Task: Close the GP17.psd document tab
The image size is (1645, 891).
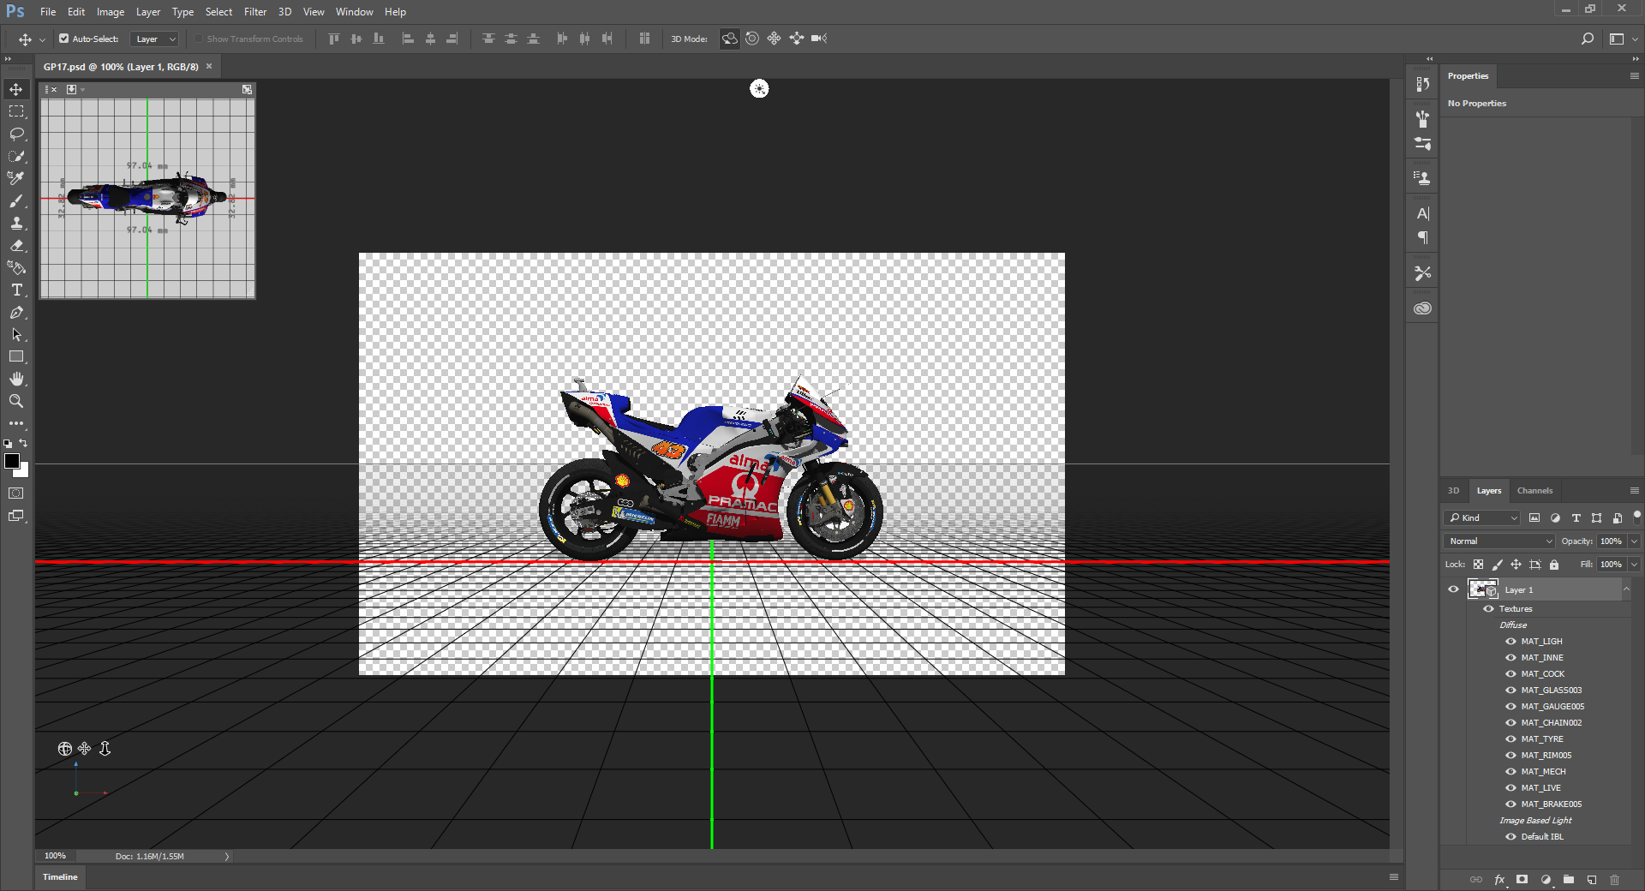Action: (209, 66)
